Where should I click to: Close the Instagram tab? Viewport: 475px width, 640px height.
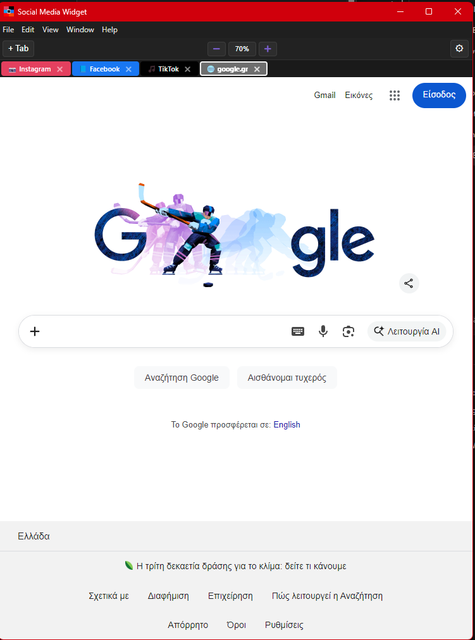point(59,70)
